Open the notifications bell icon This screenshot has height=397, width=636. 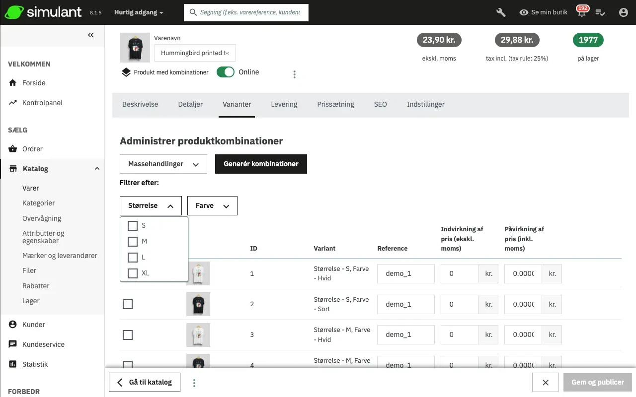click(x=581, y=13)
